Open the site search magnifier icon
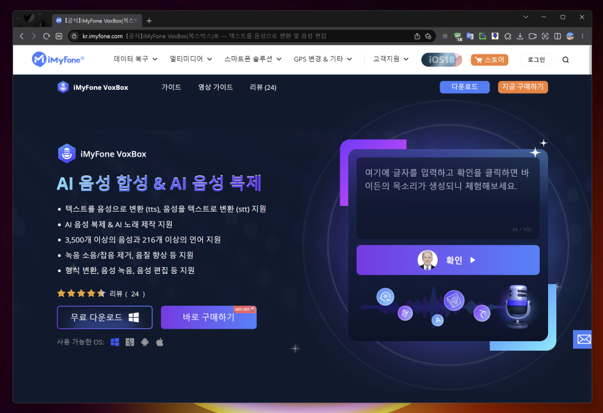The height and width of the screenshot is (413, 603). (566, 59)
